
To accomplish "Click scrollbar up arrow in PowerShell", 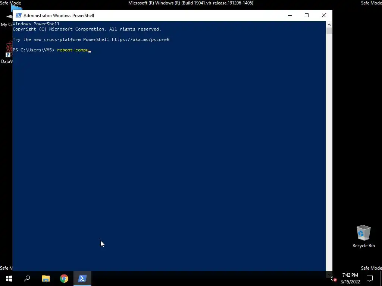I will (x=329, y=24).
